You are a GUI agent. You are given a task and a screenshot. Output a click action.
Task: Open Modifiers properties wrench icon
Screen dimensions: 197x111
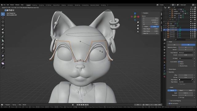[x=164, y=65]
